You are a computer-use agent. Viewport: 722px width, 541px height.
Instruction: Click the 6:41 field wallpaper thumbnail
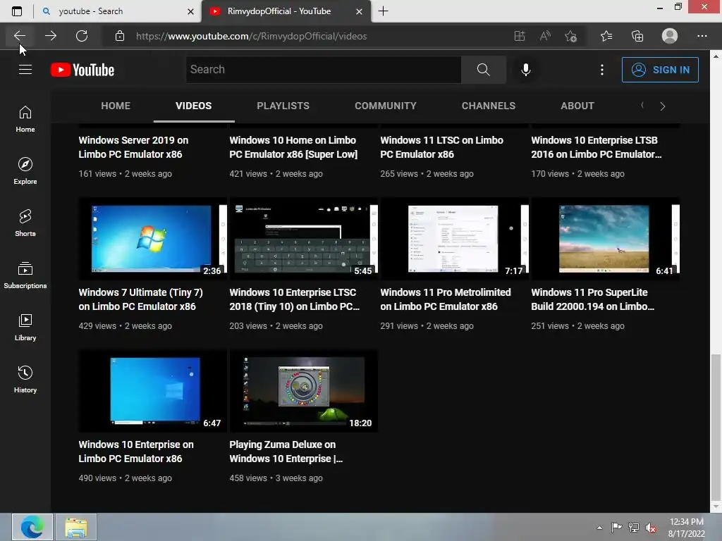(605, 238)
